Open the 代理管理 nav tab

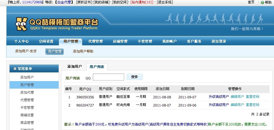pyautogui.click(x=95, y=41)
